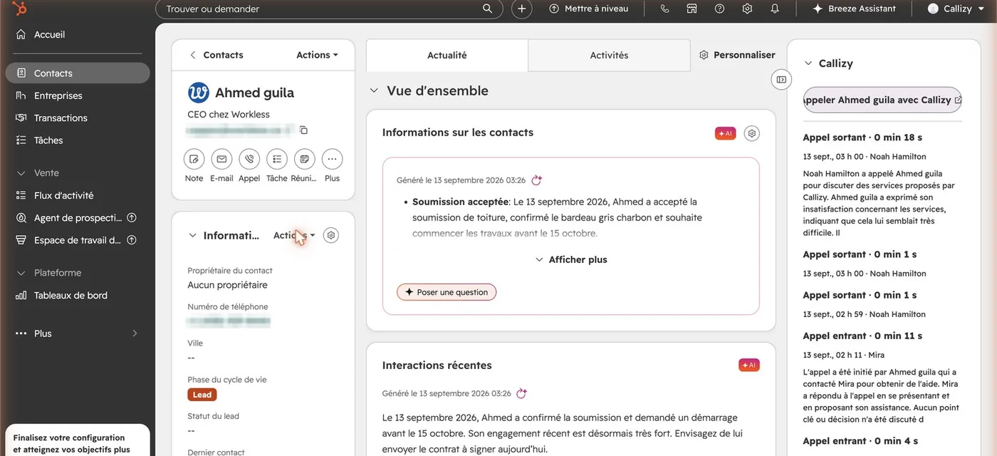Schedule a meeting with the Réuni... icon
Image resolution: width=997 pixels, height=456 pixels.
(x=304, y=159)
